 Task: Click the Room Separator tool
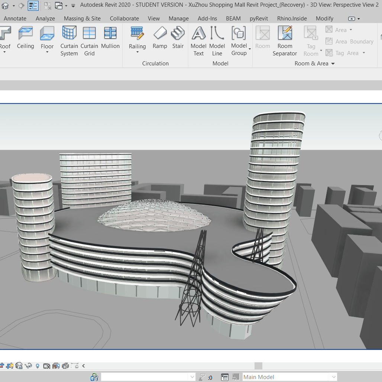click(x=285, y=41)
